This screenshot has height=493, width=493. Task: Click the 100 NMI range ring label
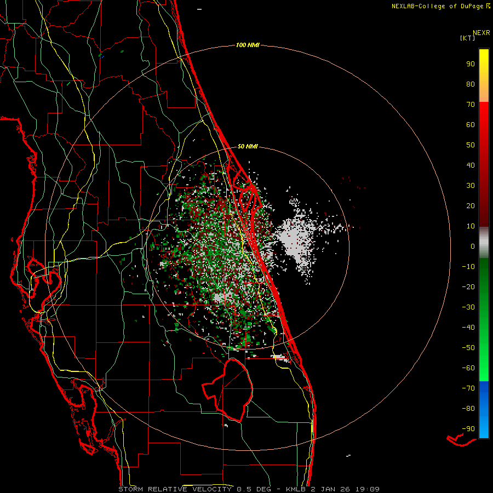(x=248, y=45)
